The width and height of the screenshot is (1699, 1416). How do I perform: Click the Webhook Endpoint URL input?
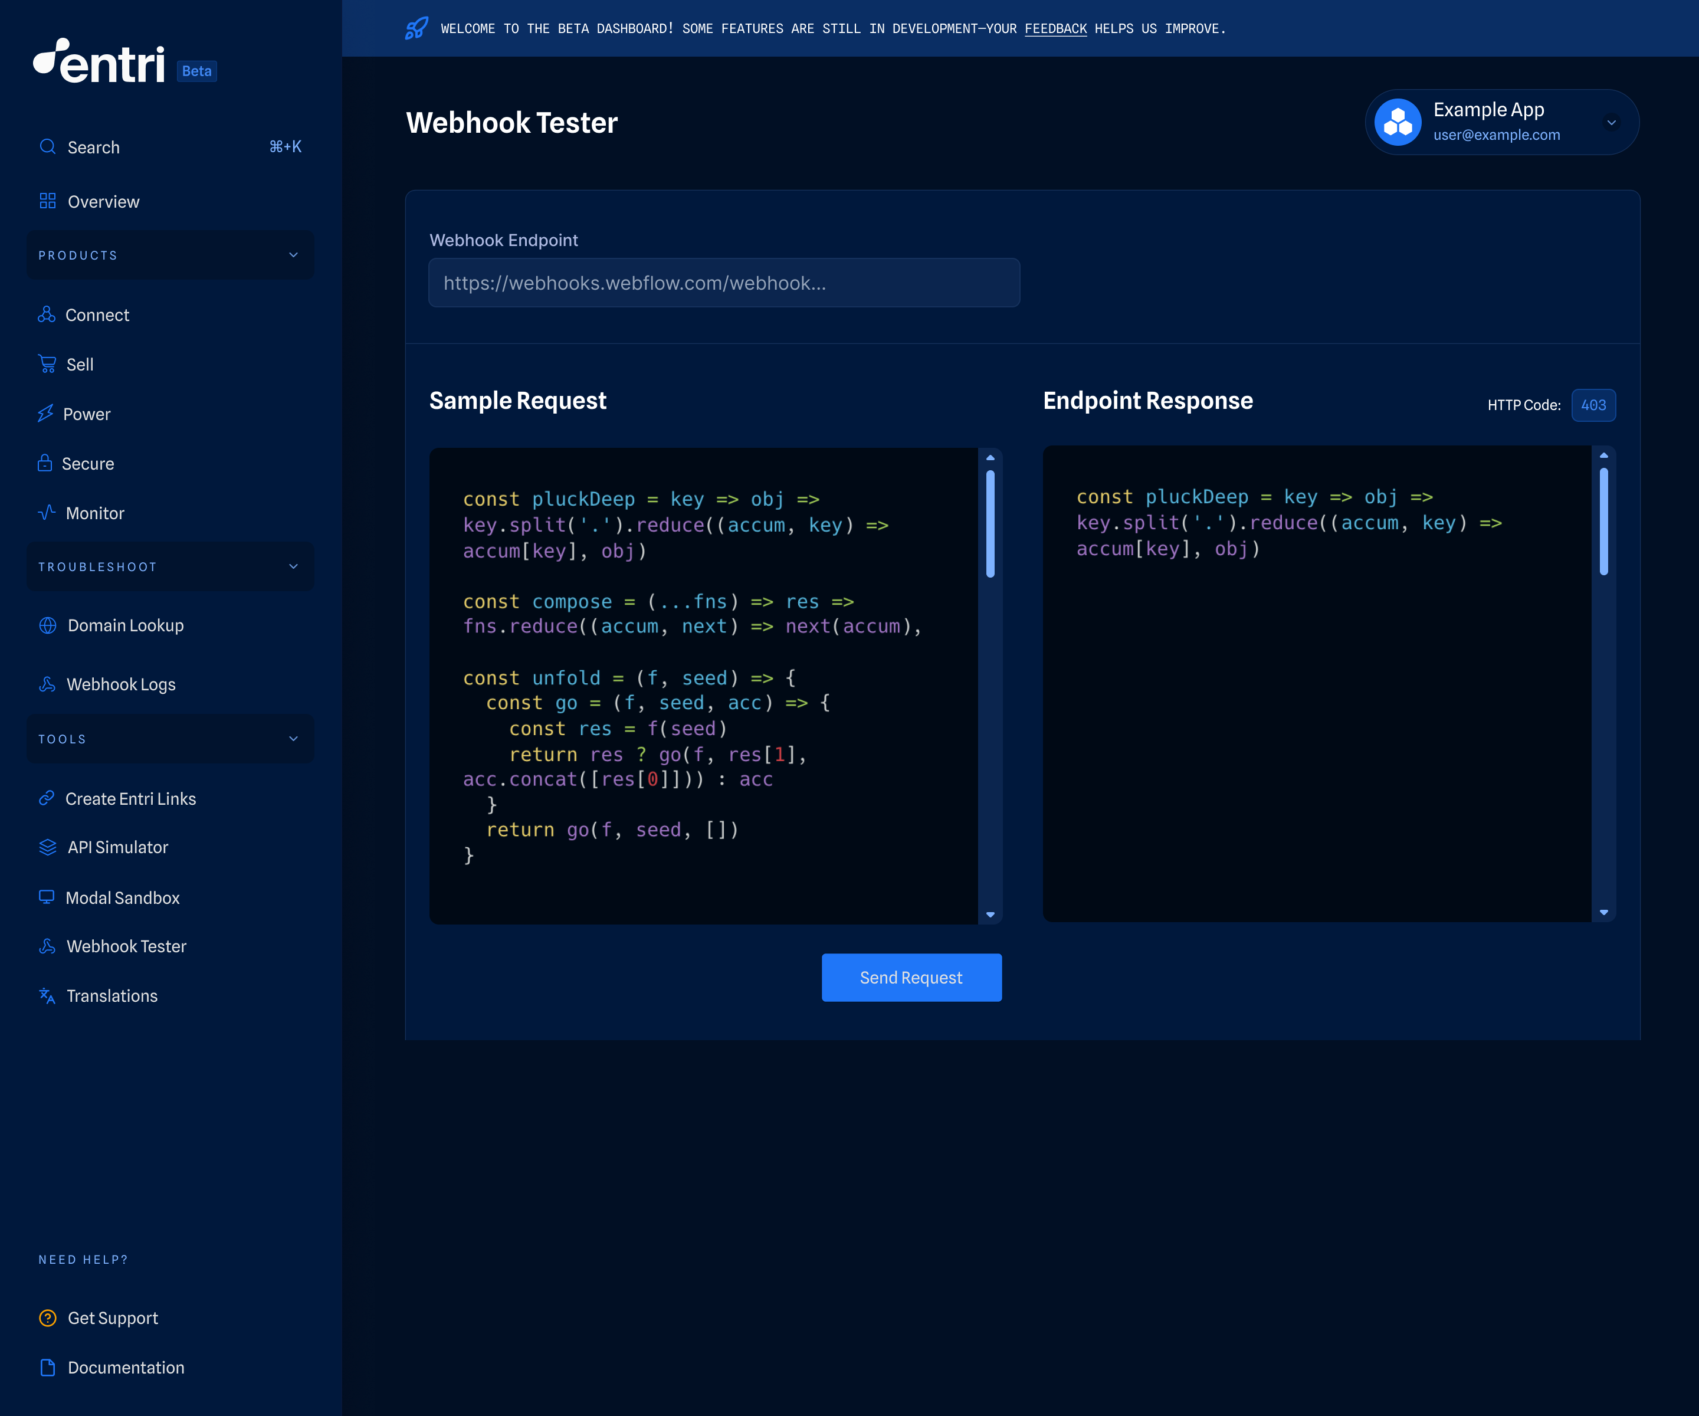723,283
